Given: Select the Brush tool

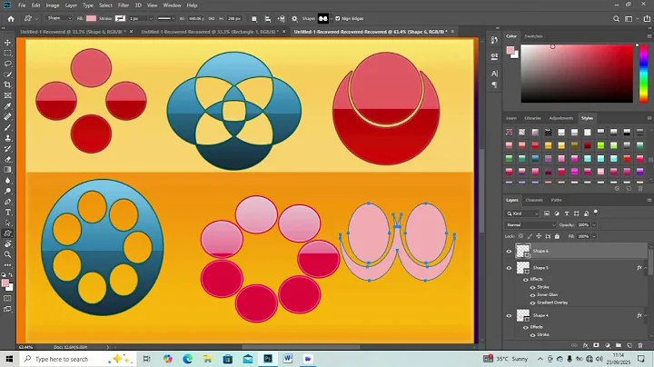Looking at the screenshot, I should click(7, 127).
